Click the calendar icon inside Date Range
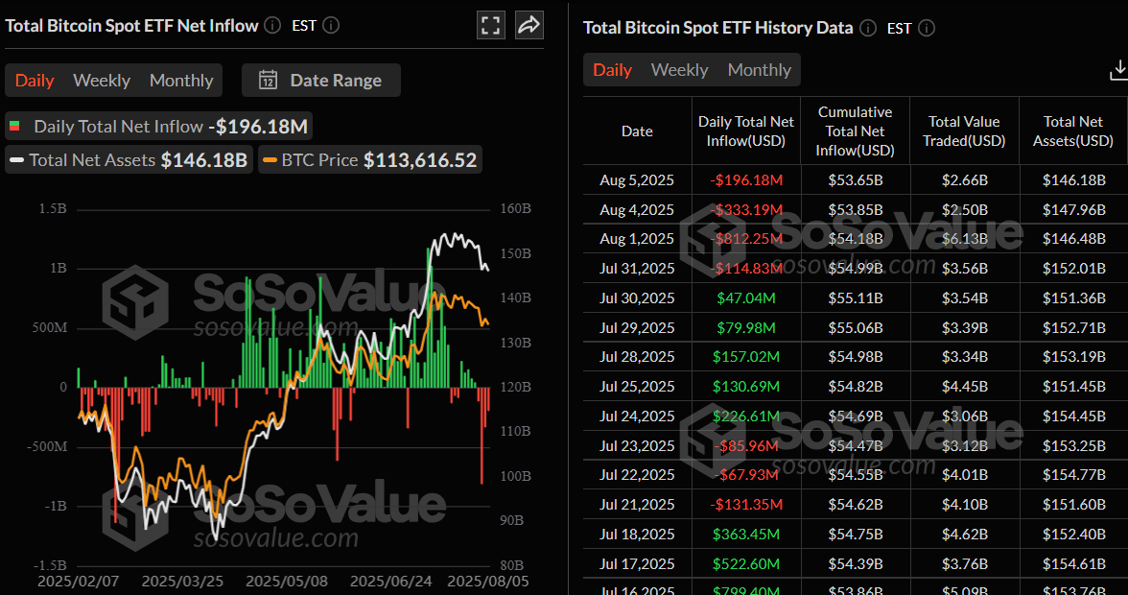The width and height of the screenshot is (1128, 595). click(270, 80)
